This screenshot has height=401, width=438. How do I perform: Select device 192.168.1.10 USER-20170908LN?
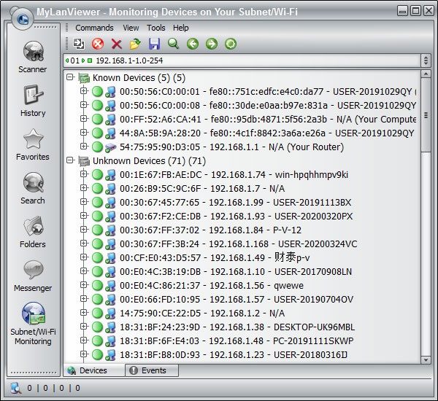(x=236, y=272)
